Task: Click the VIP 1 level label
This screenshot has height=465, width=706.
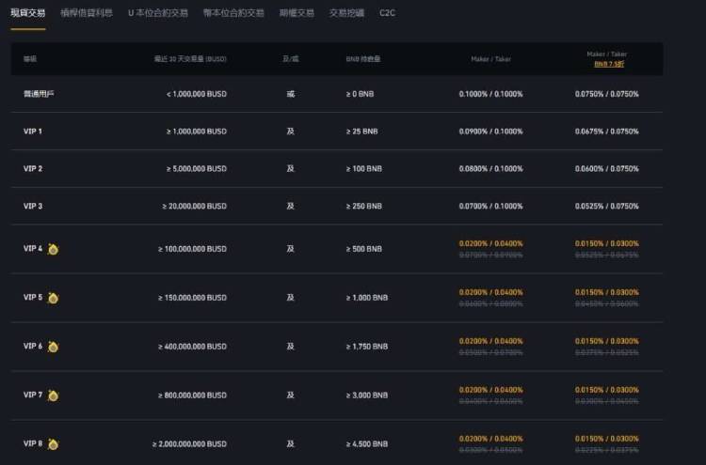Action: coord(33,132)
